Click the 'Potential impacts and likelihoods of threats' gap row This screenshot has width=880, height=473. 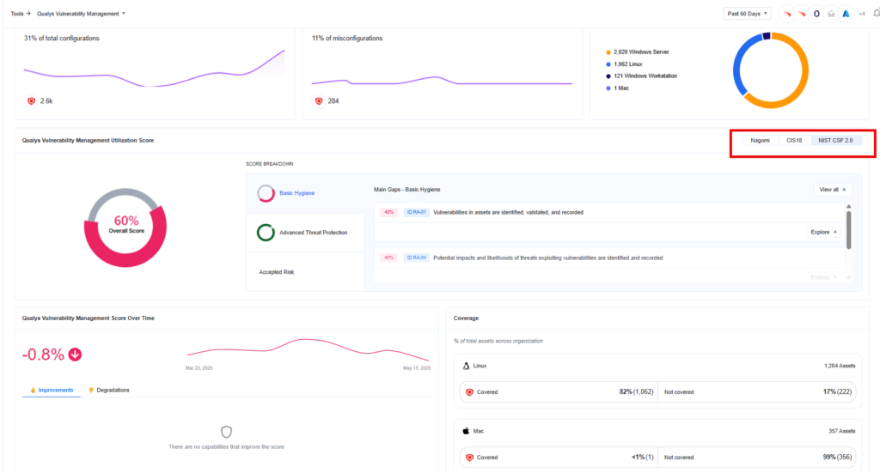tap(609, 264)
